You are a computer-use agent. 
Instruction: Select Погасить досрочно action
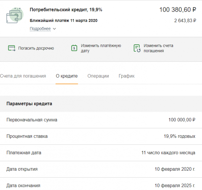[x=36, y=48]
